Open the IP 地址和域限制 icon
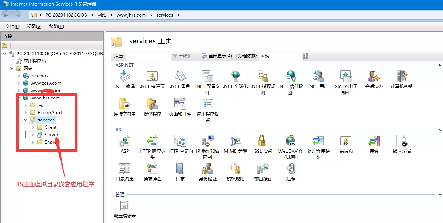This screenshot has height=223, width=443. click(207, 141)
